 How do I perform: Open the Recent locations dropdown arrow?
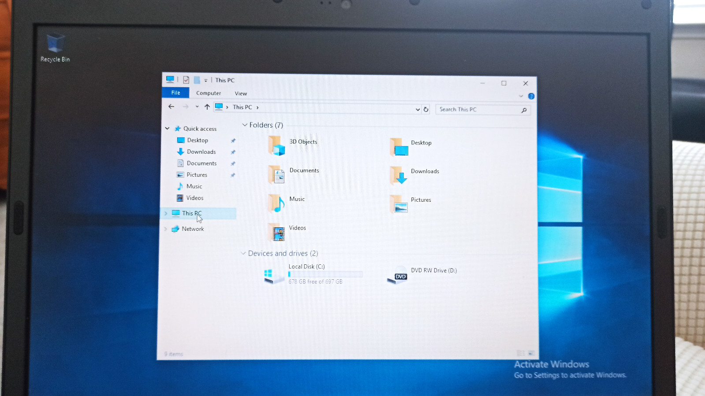(x=197, y=107)
